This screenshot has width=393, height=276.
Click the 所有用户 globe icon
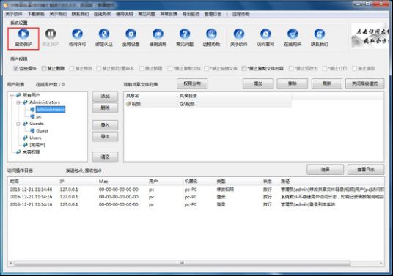click(18, 95)
